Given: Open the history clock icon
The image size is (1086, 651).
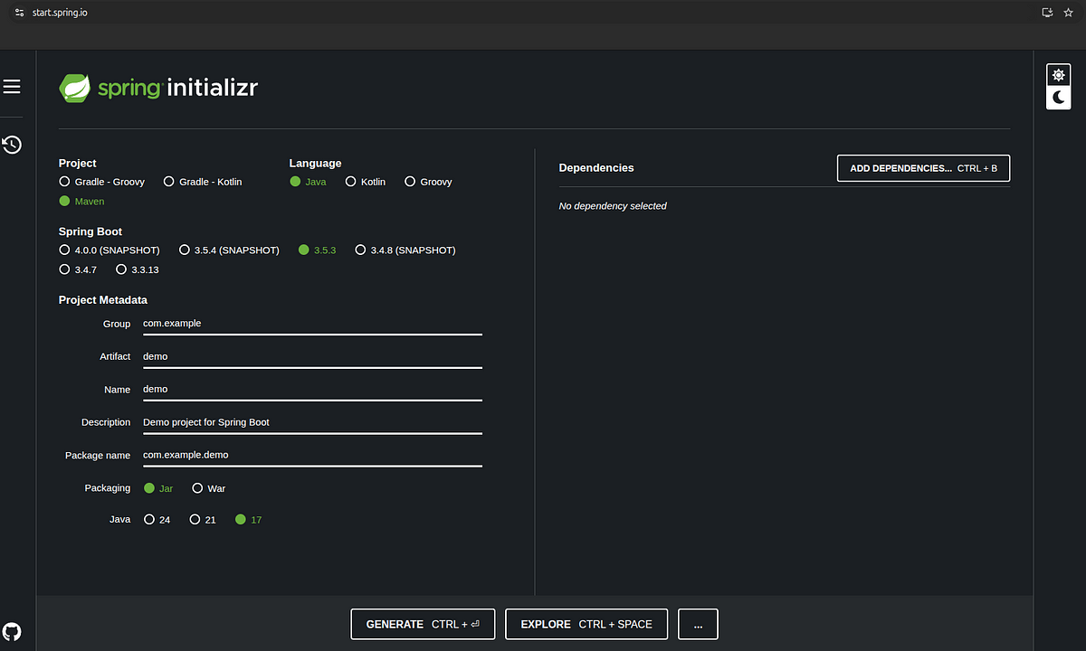Looking at the screenshot, I should tap(12, 145).
